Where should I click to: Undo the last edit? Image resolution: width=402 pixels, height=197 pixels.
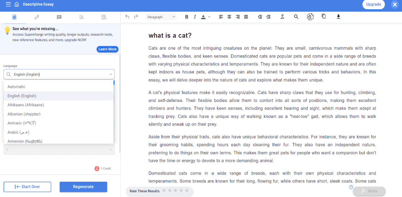(127, 17)
